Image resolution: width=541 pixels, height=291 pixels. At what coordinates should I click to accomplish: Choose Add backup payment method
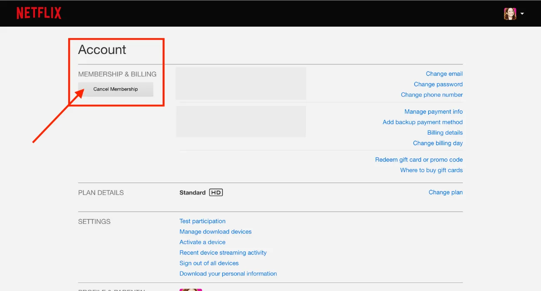click(422, 122)
